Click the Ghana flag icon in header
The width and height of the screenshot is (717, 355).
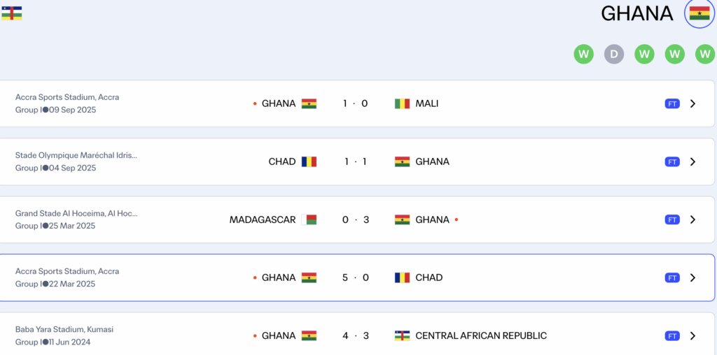click(699, 13)
